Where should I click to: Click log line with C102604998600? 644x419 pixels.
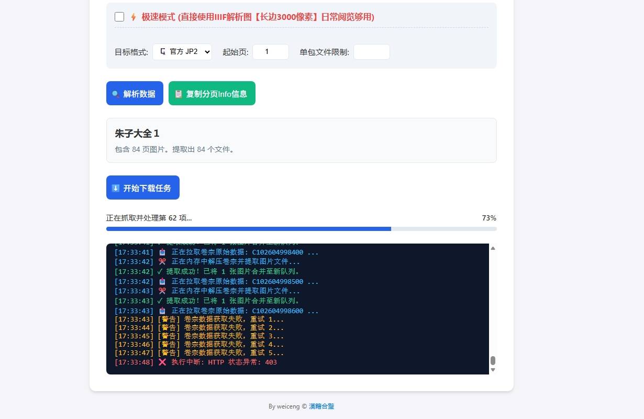[x=216, y=311]
